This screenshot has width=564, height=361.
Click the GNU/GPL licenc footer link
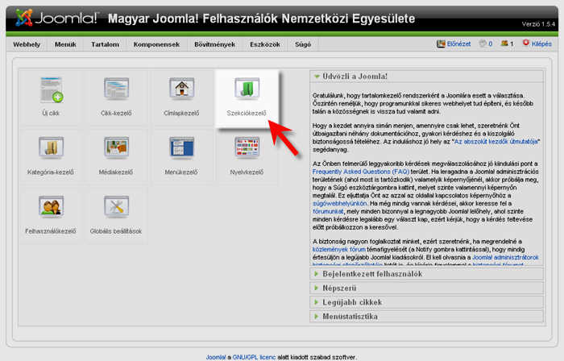(254, 357)
